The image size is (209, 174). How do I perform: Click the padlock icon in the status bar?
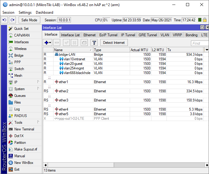[x=205, y=20]
